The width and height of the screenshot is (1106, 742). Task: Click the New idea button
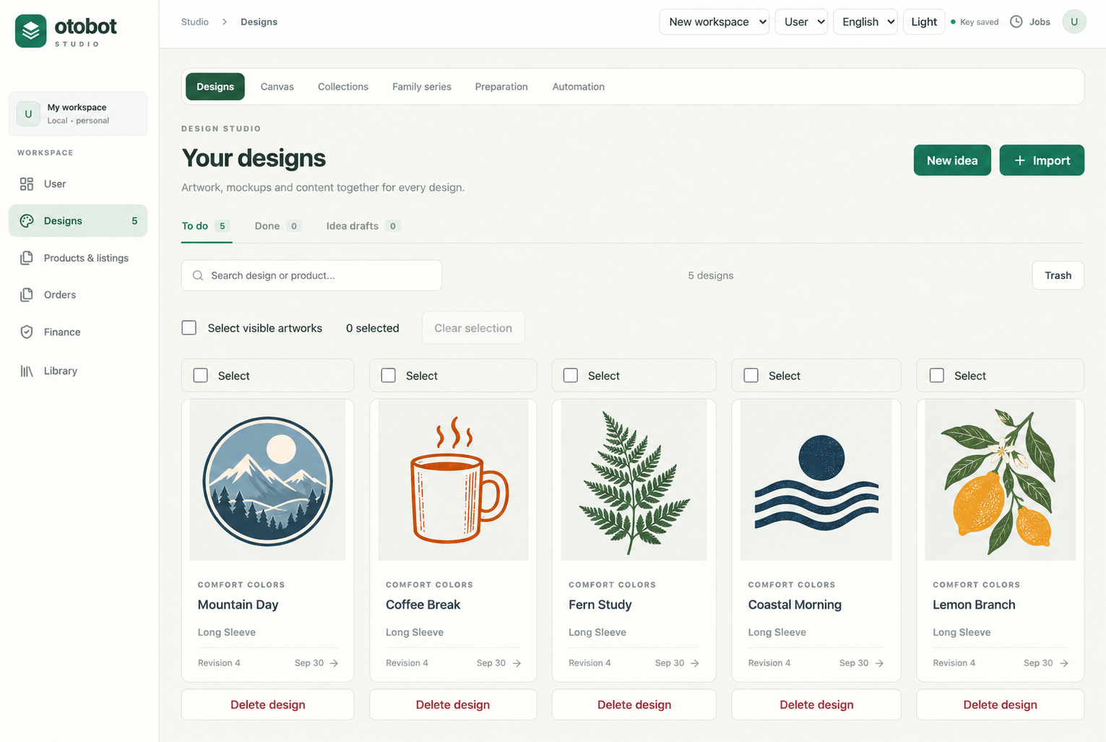952,160
